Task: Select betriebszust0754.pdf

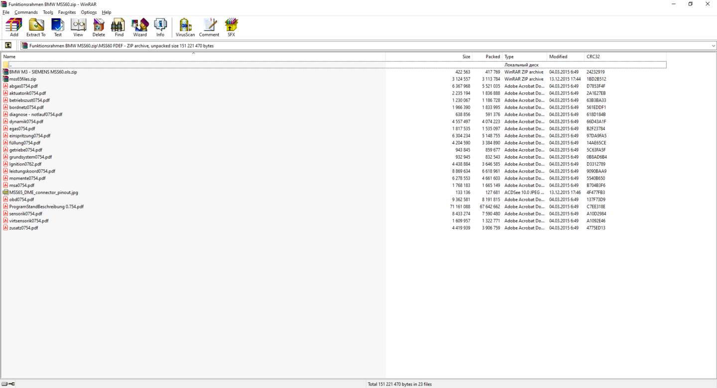Action: click(x=29, y=100)
